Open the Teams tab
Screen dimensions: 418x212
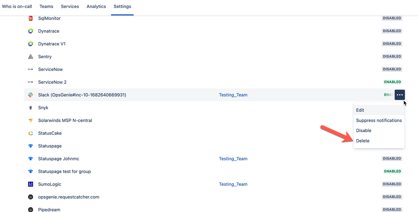pos(46,6)
